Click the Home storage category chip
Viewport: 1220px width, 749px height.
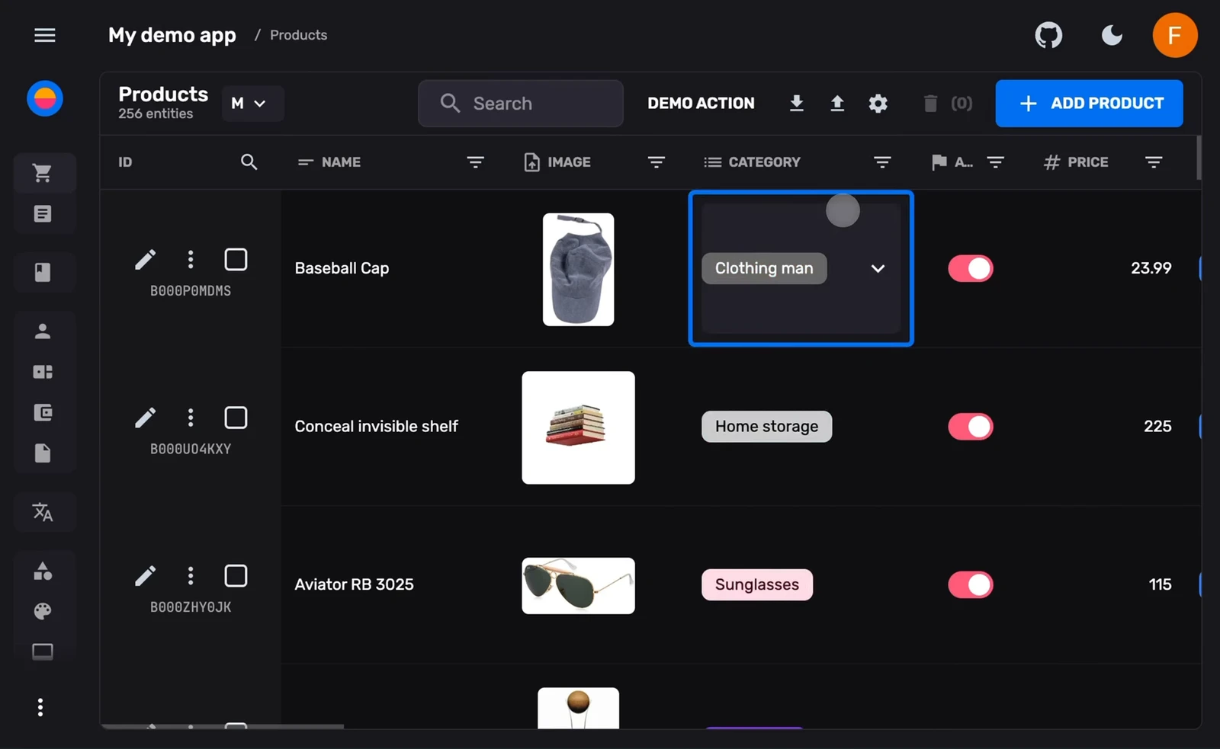pyautogui.click(x=766, y=427)
